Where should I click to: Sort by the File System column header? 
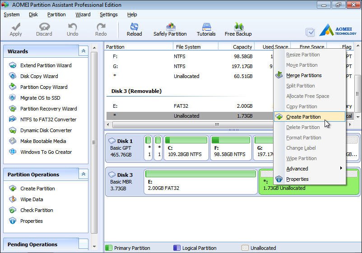[195, 47]
